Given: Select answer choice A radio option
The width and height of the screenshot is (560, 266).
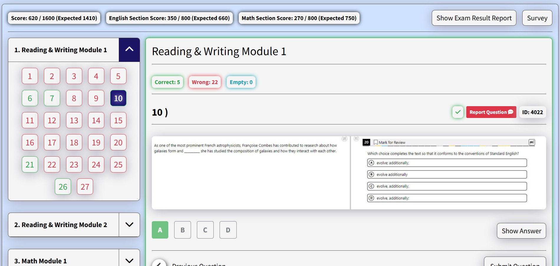Looking at the screenshot, I should pos(371,163).
